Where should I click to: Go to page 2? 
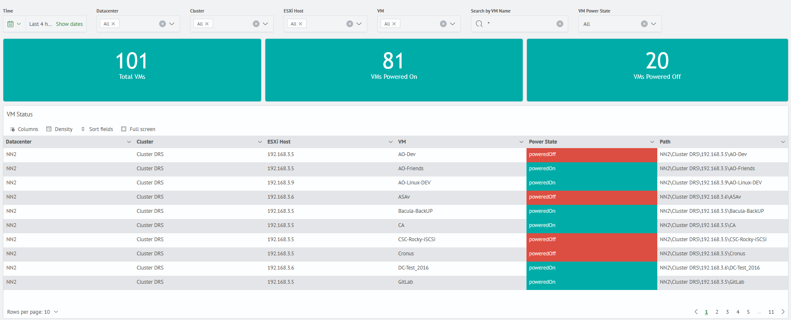click(717, 312)
